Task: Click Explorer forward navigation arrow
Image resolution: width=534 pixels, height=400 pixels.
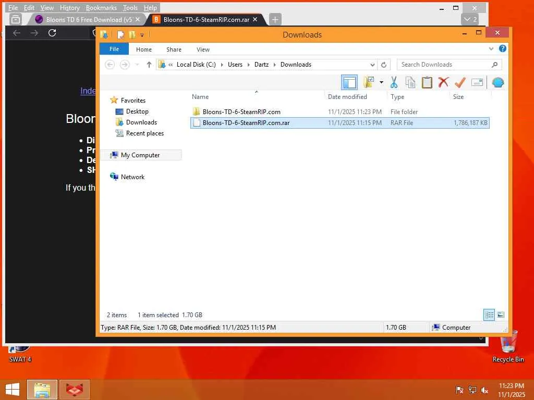Action: click(x=125, y=64)
